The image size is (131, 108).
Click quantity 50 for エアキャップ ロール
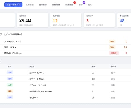93,85
